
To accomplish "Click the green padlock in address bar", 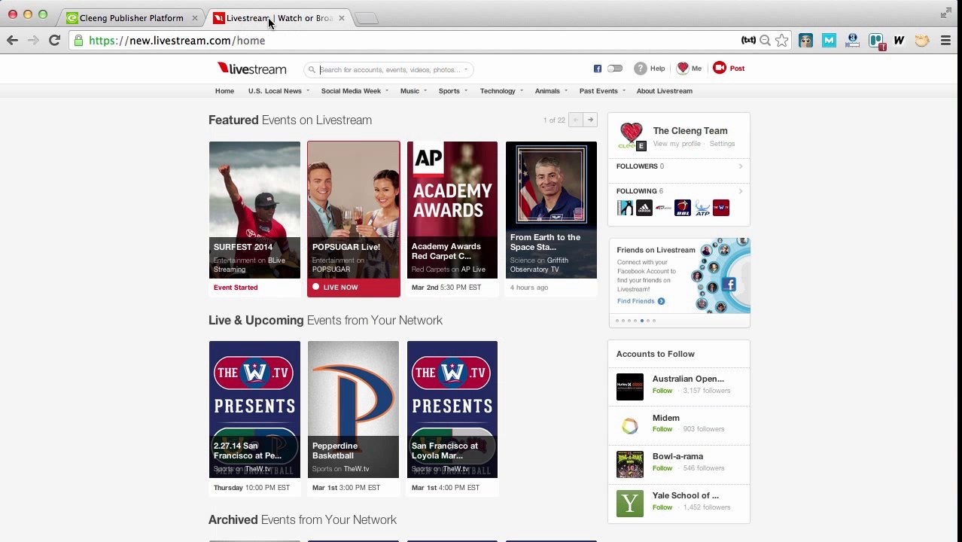I will (x=79, y=41).
